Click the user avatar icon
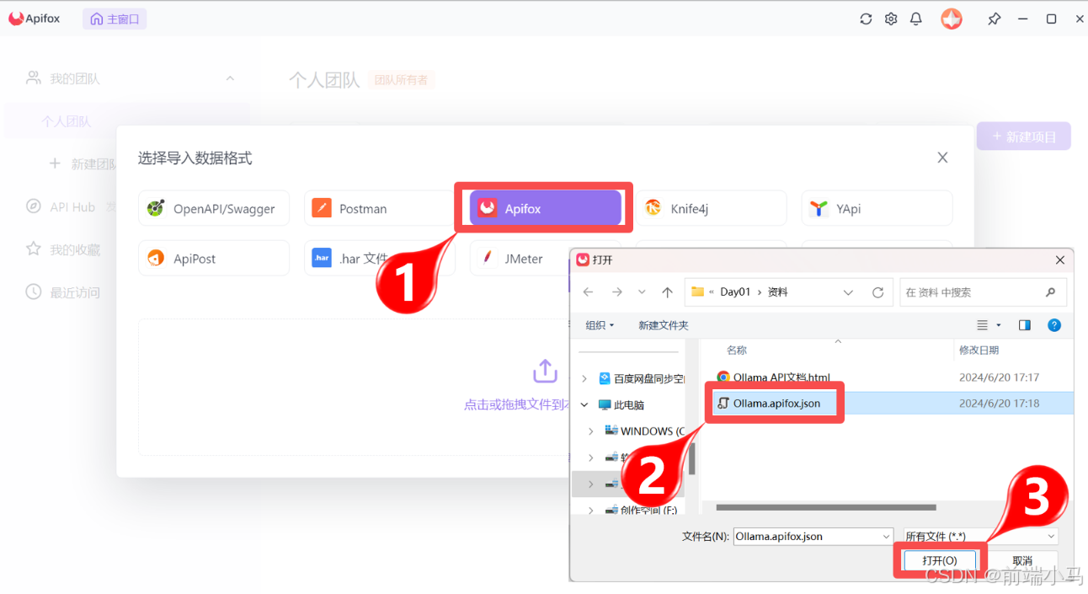Viewport: 1088px width, 594px height. point(952,19)
